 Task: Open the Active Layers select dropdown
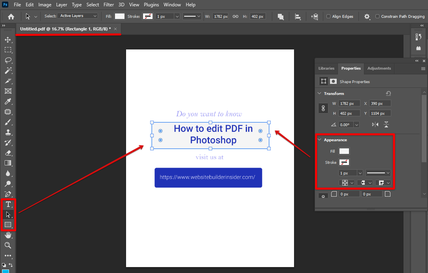pos(77,16)
